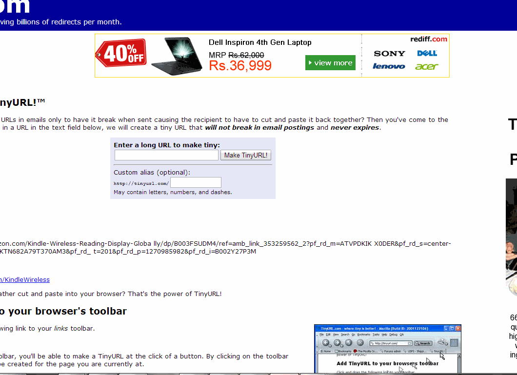Click the green view more ad button
517x375 pixels.
(x=330, y=62)
